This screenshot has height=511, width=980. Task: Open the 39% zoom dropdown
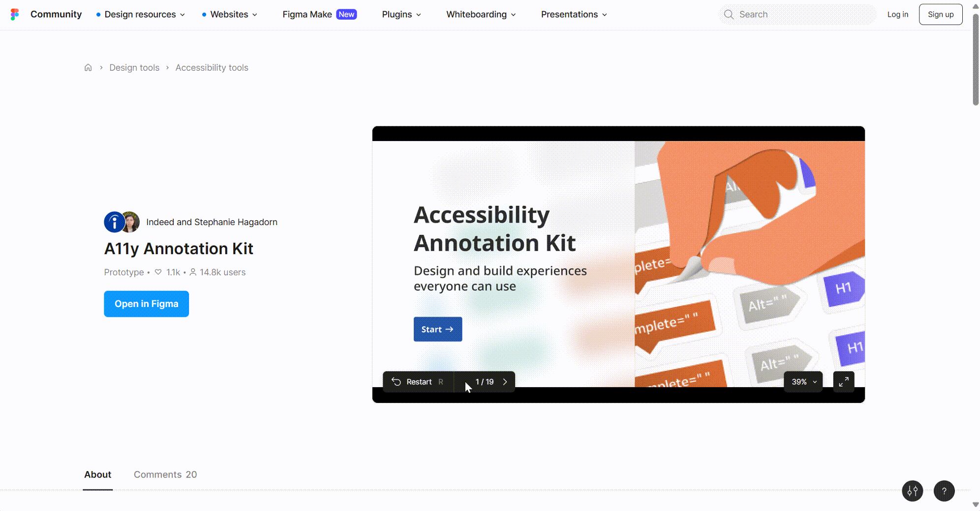click(803, 382)
